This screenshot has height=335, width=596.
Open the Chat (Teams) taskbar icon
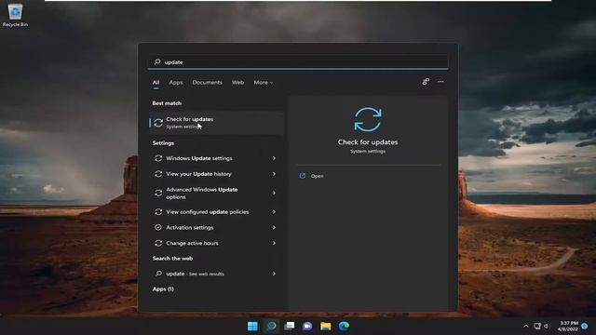[x=307, y=326]
